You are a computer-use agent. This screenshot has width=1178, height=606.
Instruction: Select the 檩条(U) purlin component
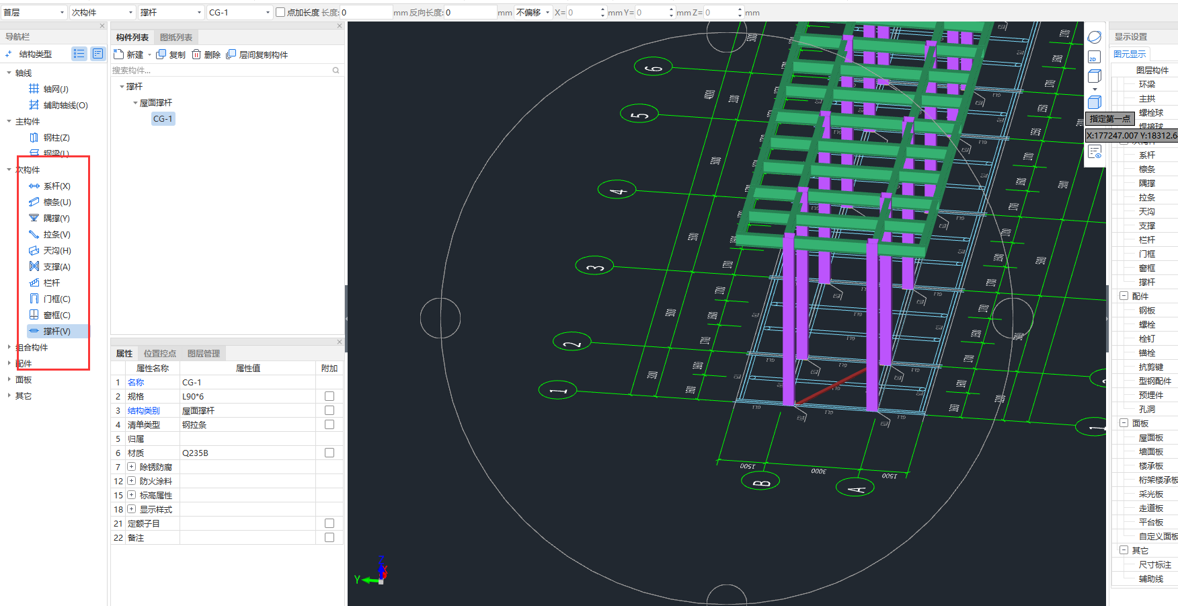click(x=49, y=202)
